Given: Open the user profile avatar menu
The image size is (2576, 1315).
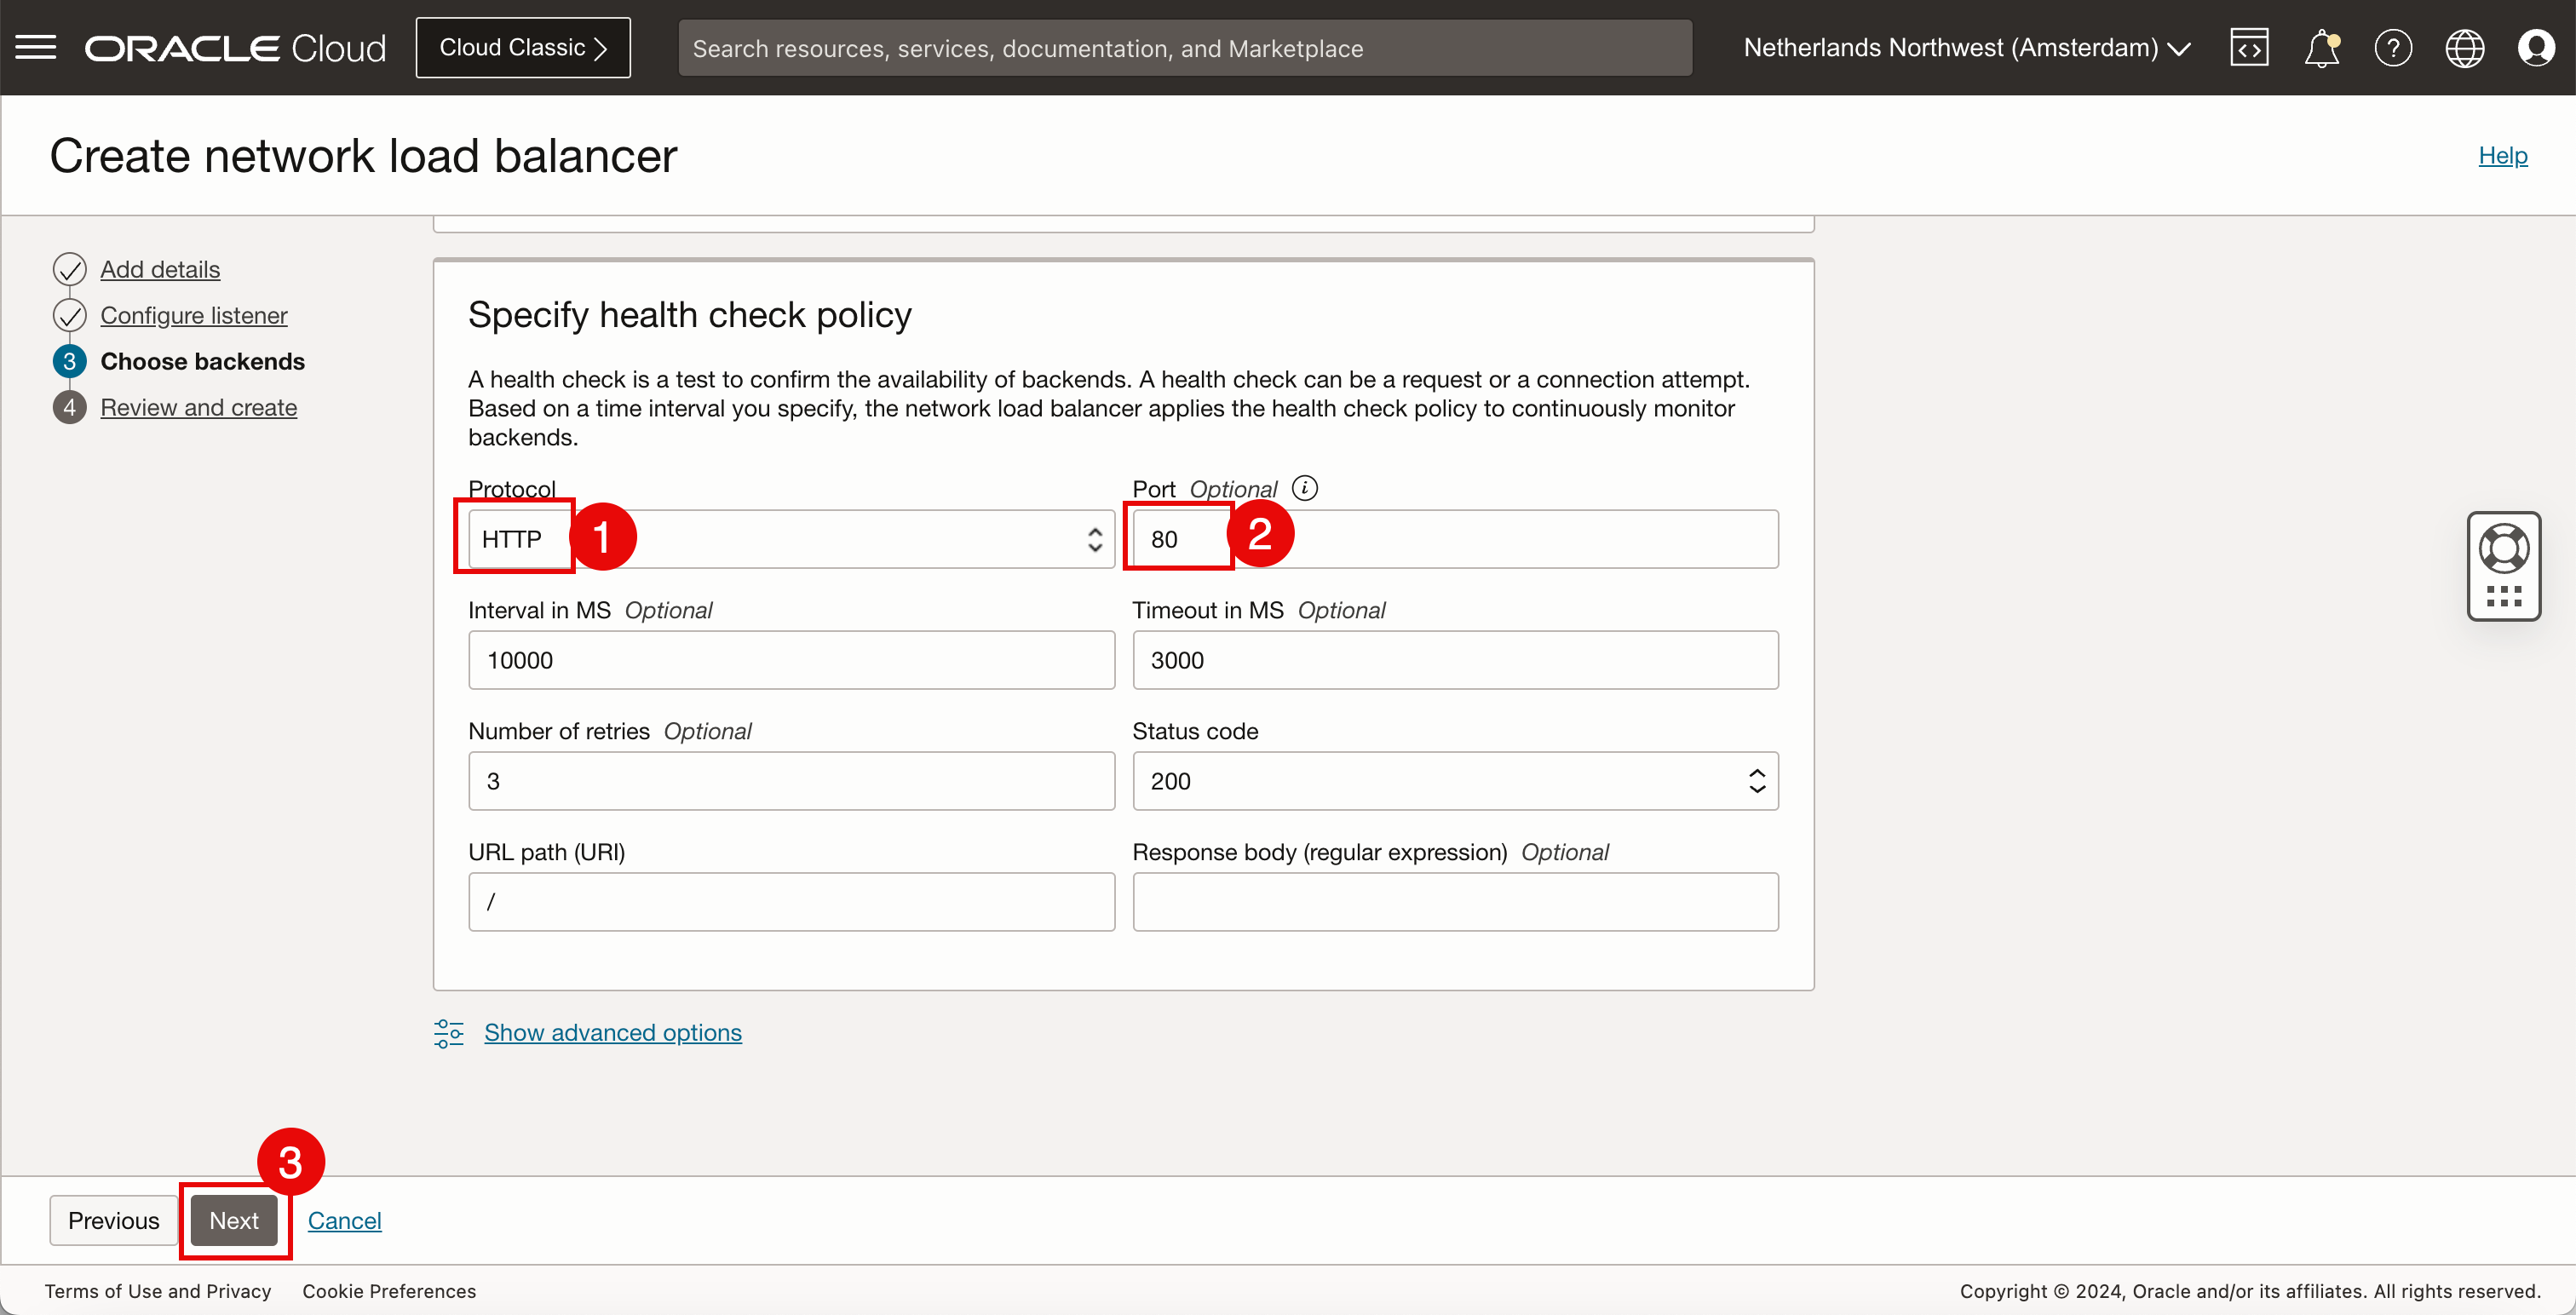Looking at the screenshot, I should click(x=2536, y=47).
